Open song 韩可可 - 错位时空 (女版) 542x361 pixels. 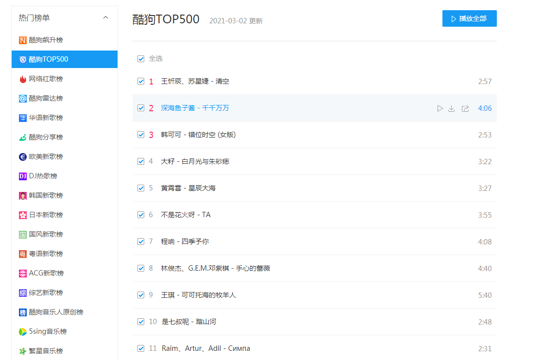[198, 135]
